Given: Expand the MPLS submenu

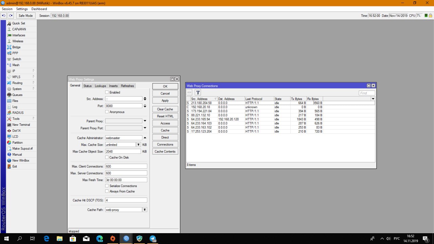Looking at the screenshot, I should 34,77.
